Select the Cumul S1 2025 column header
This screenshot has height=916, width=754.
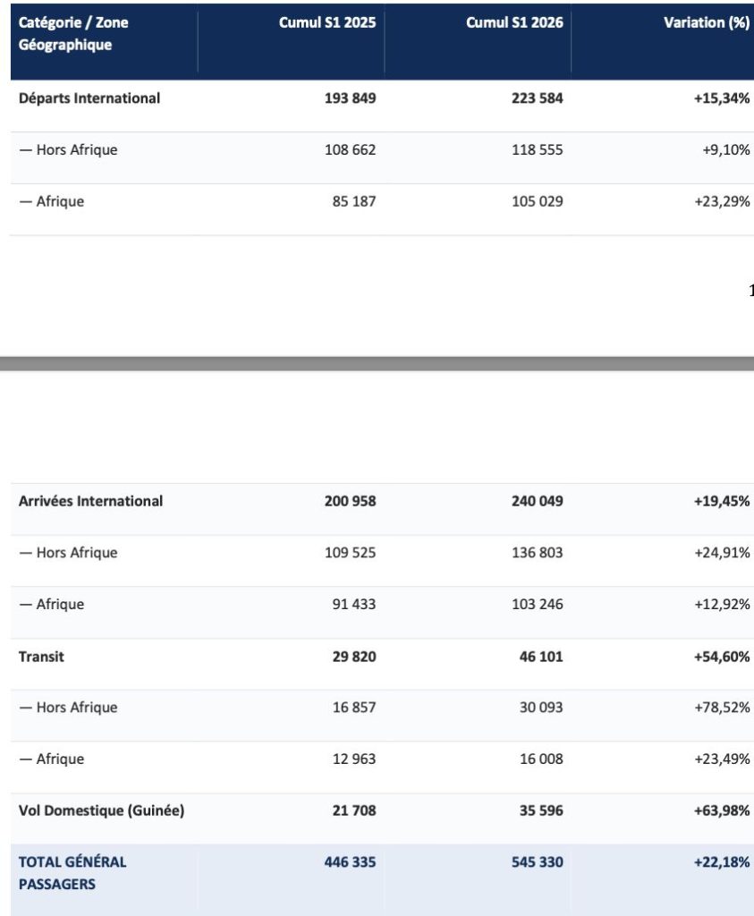(x=327, y=22)
